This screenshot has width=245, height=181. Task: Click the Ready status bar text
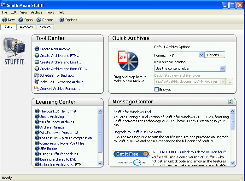point(7,178)
